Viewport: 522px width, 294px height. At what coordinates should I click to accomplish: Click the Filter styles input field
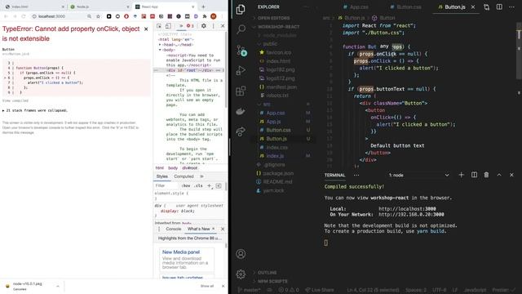click(x=167, y=185)
